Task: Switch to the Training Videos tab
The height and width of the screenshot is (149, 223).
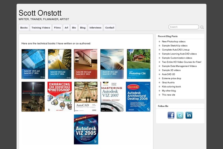Action: tap(41, 28)
